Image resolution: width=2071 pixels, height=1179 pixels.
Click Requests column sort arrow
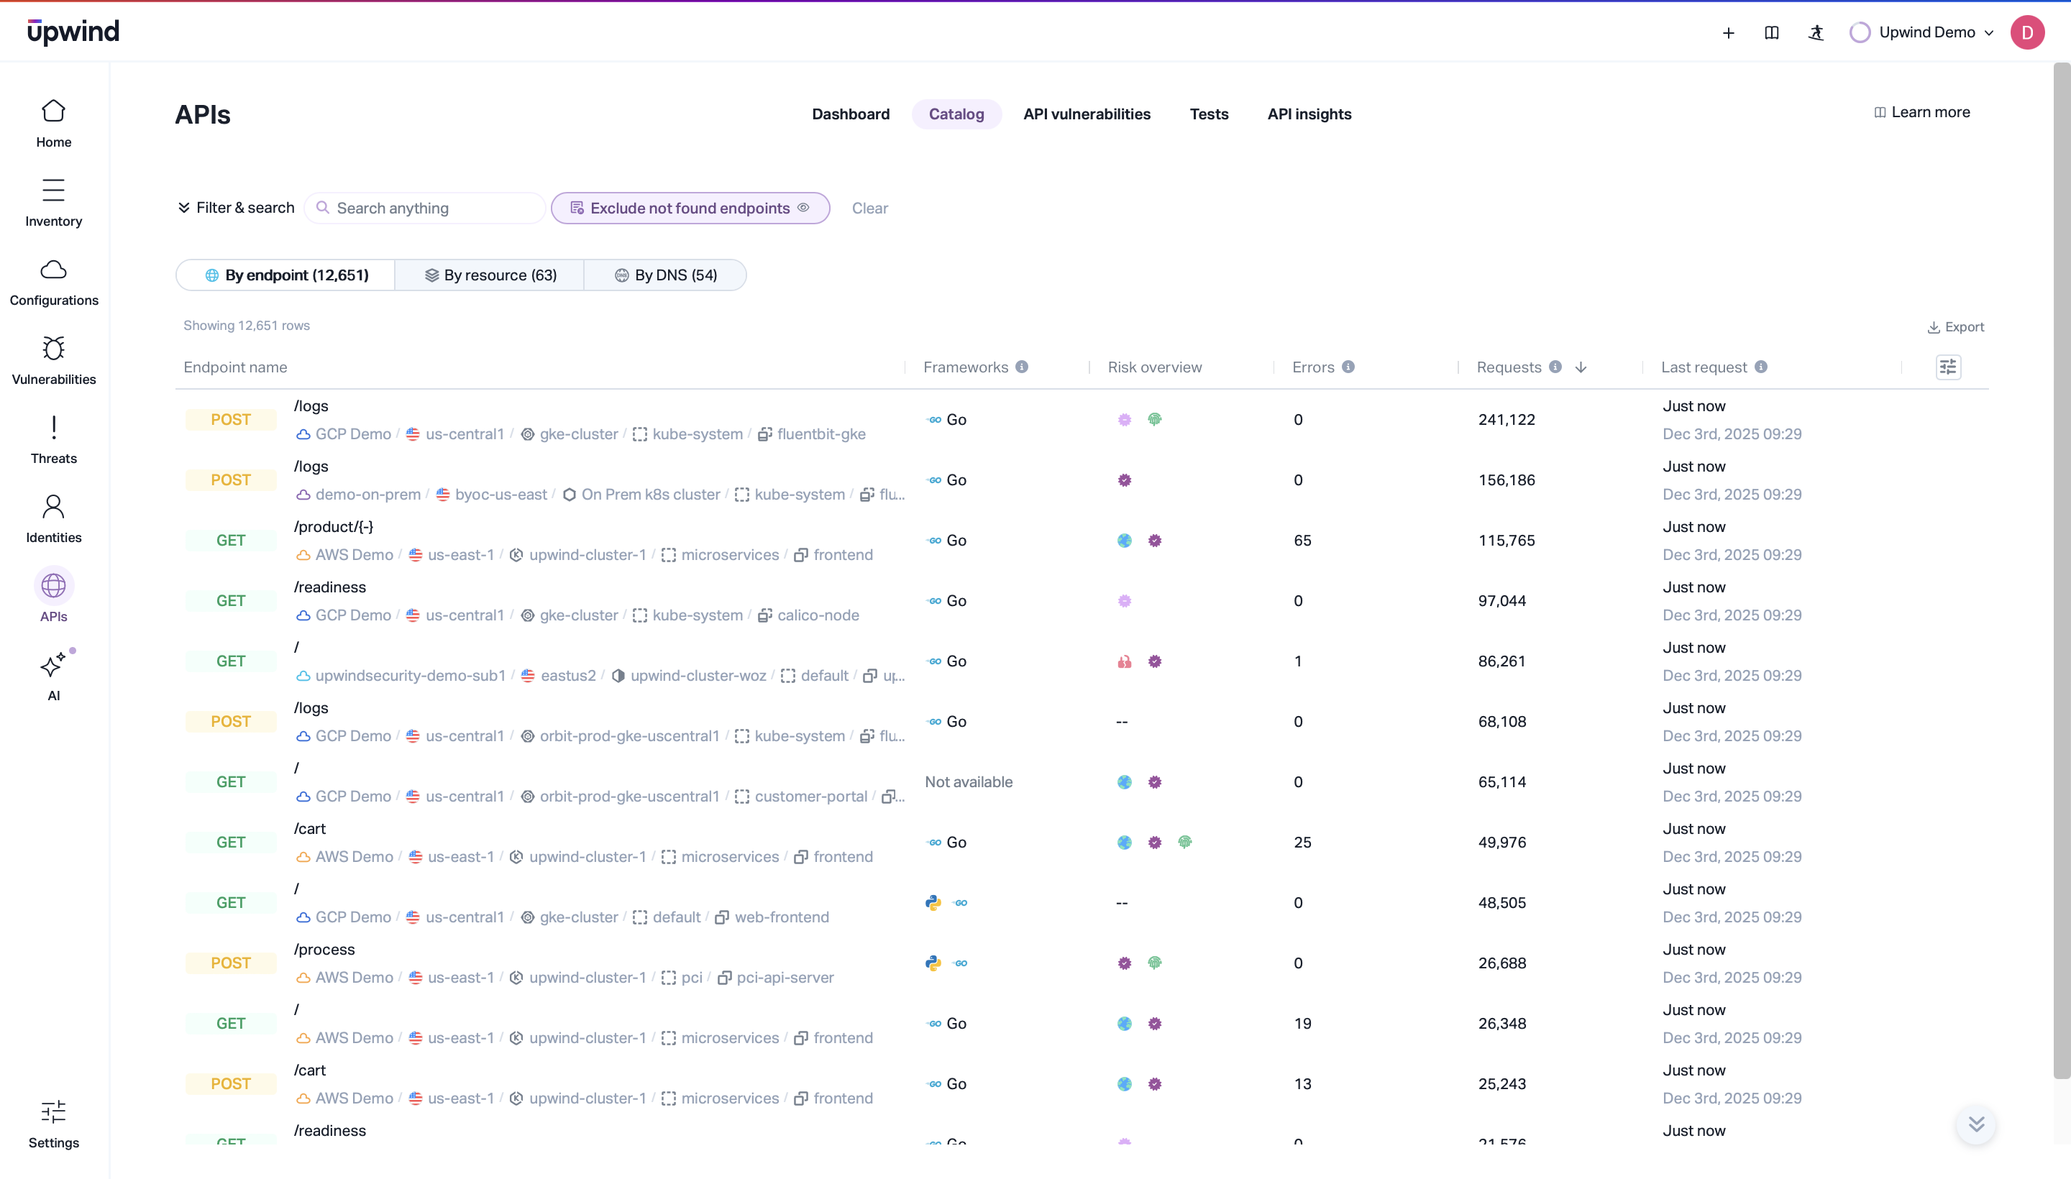coord(1580,367)
